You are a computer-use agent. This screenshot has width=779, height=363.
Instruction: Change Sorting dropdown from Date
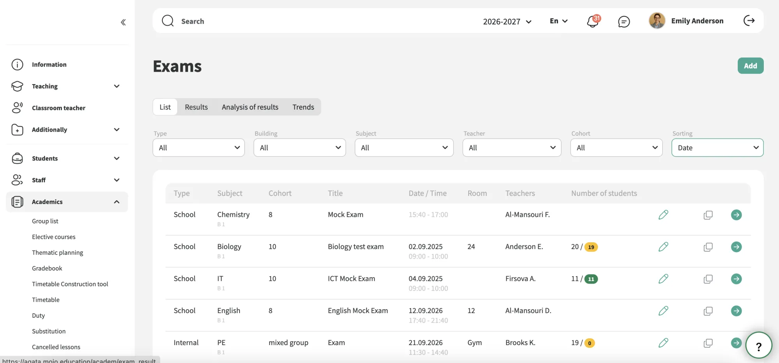point(717,148)
